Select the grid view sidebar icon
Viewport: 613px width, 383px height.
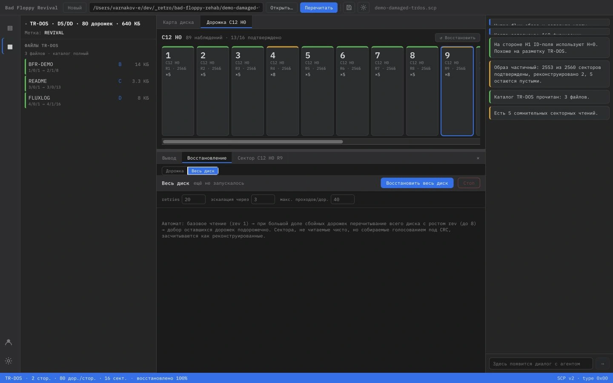[x=10, y=46]
